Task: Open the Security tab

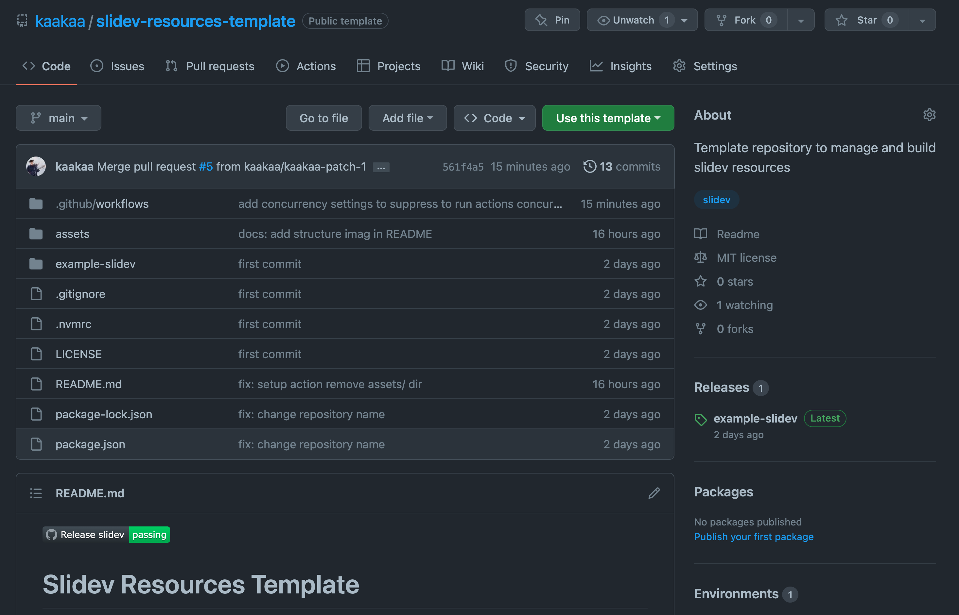Action: 536,66
